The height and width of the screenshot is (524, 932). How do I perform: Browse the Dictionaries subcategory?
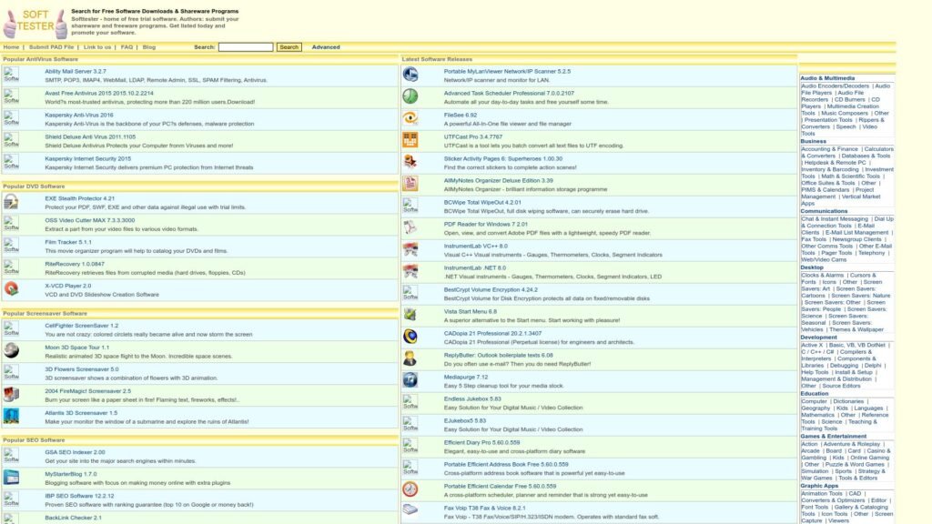click(x=848, y=401)
